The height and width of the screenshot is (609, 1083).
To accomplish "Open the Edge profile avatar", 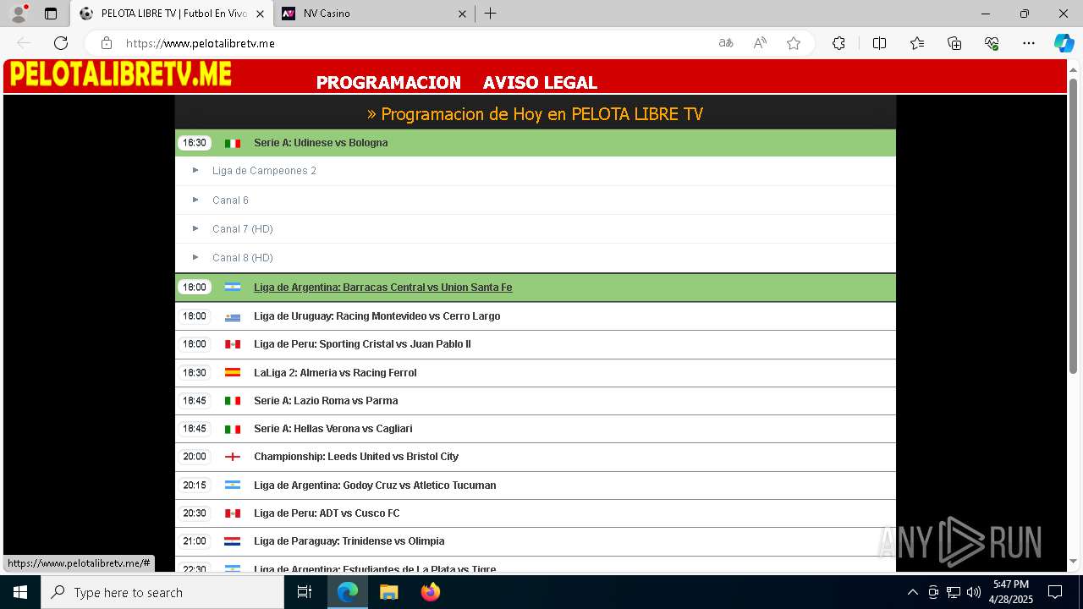I will tap(19, 14).
